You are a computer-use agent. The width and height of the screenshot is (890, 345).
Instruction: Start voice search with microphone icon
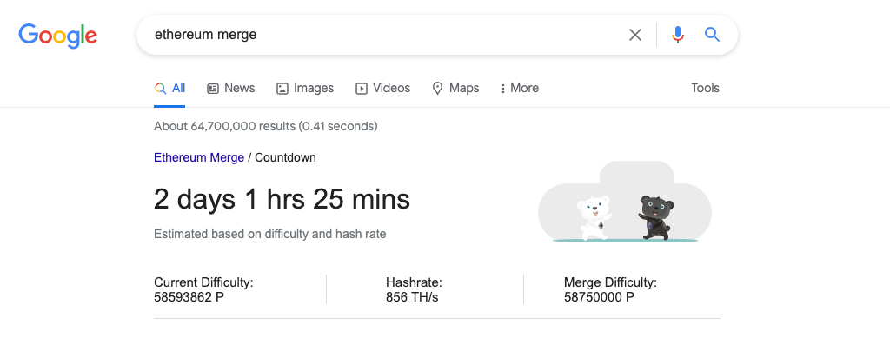point(678,35)
